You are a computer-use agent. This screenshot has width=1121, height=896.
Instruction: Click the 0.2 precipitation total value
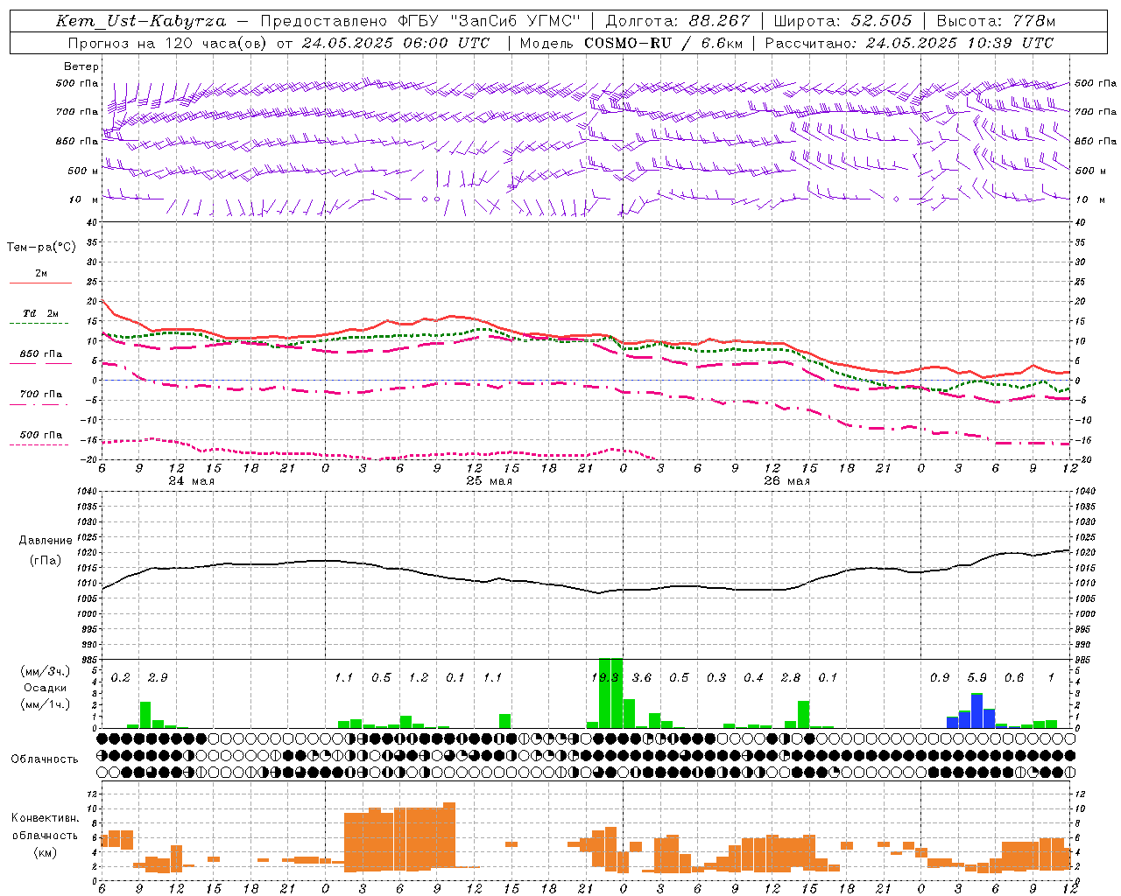click(x=121, y=677)
